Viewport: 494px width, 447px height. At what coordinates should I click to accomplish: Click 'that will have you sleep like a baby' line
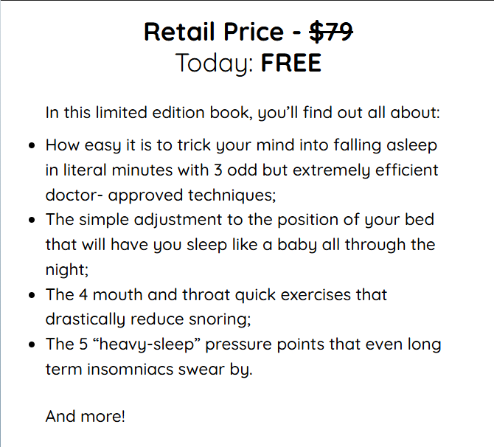[x=240, y=245]
